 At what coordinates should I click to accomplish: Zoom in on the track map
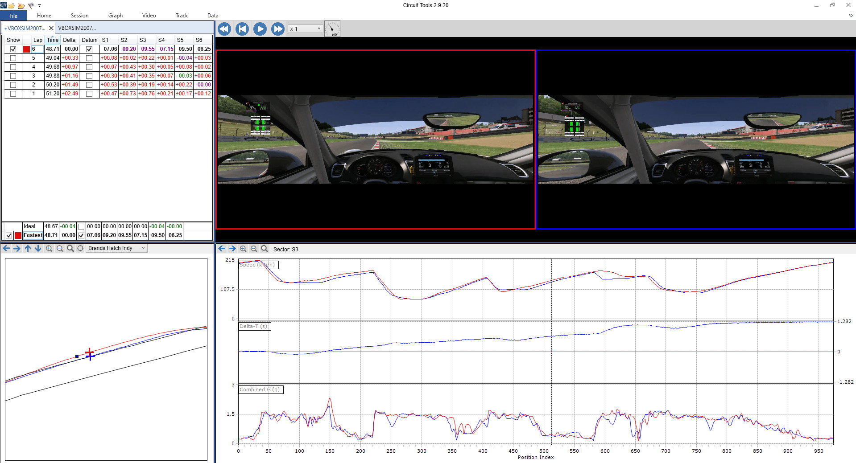49,248
